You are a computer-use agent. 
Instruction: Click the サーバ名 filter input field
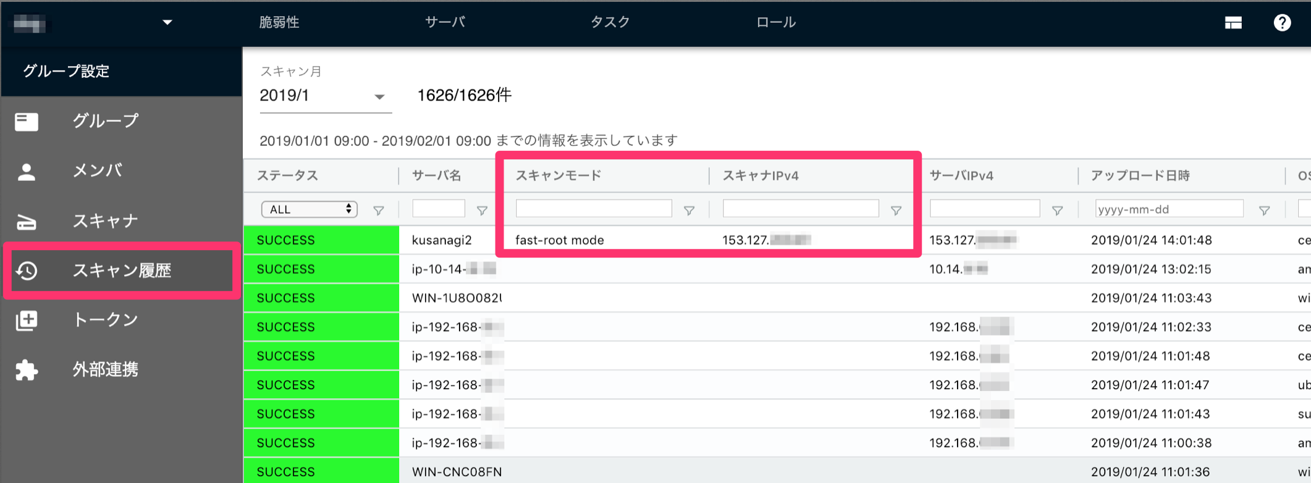[439, 209]
